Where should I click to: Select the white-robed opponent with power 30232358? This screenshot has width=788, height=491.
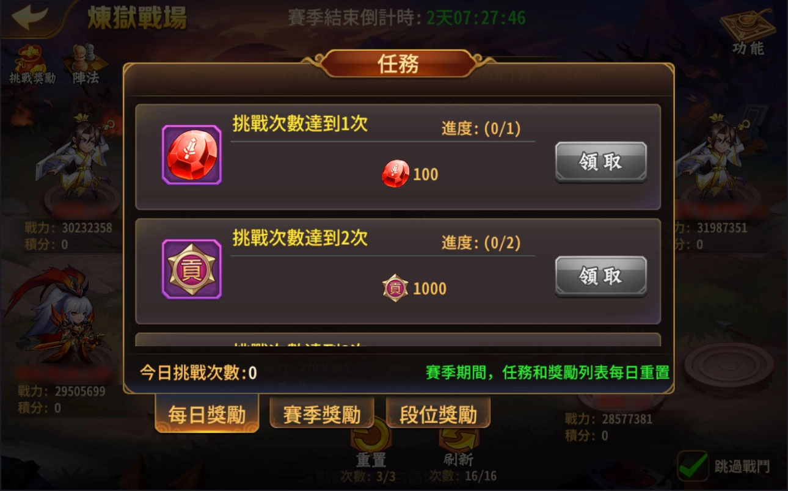click(x=76, y=160)
